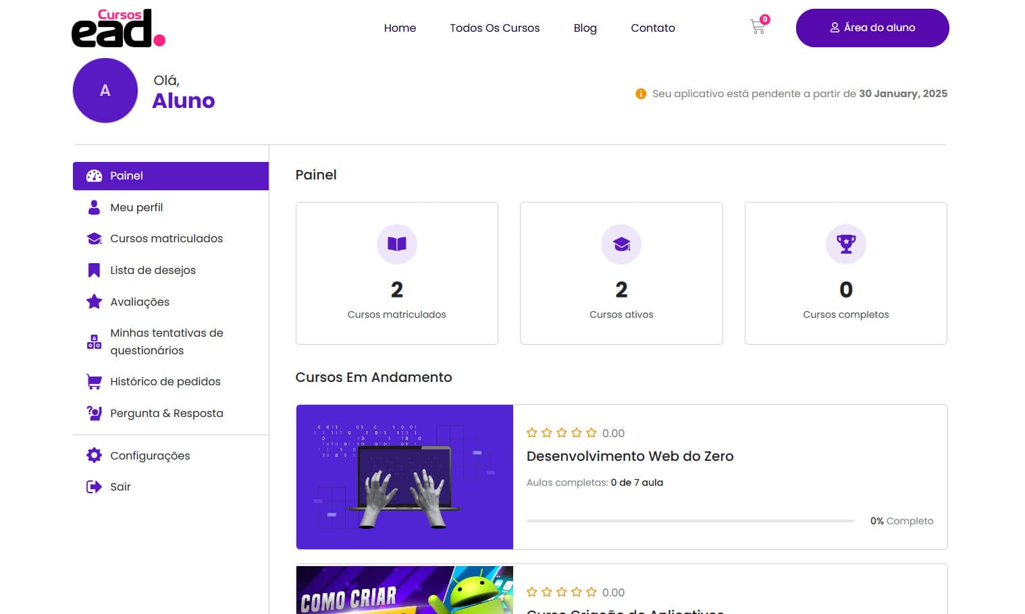Viewport: 1025px width, 614px height.
Task: Click the open book icon in enrolled courses card
Action: pos(397,244)
